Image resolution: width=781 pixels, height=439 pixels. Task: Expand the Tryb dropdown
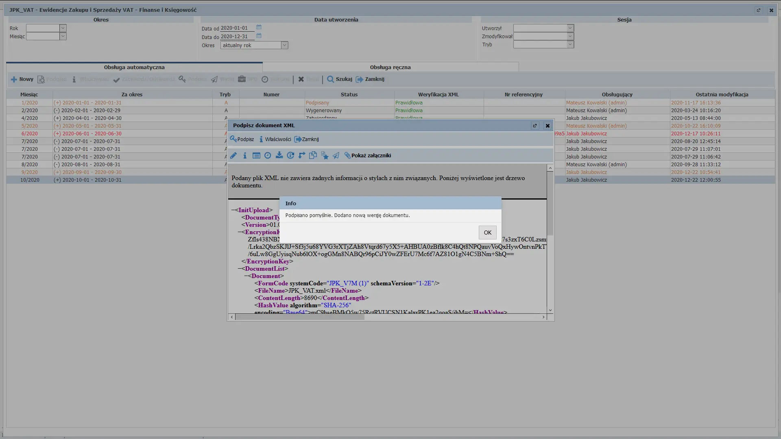(570, 44)
